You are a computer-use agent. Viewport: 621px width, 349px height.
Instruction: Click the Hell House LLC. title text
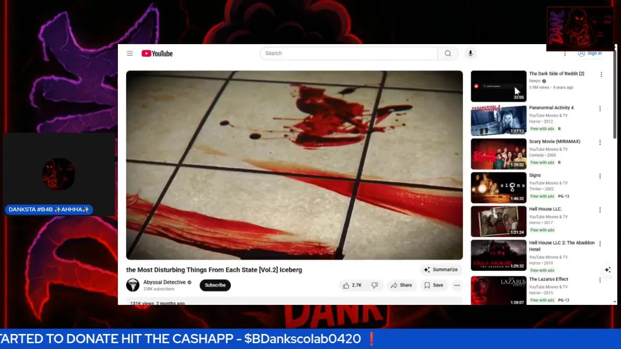545,209
